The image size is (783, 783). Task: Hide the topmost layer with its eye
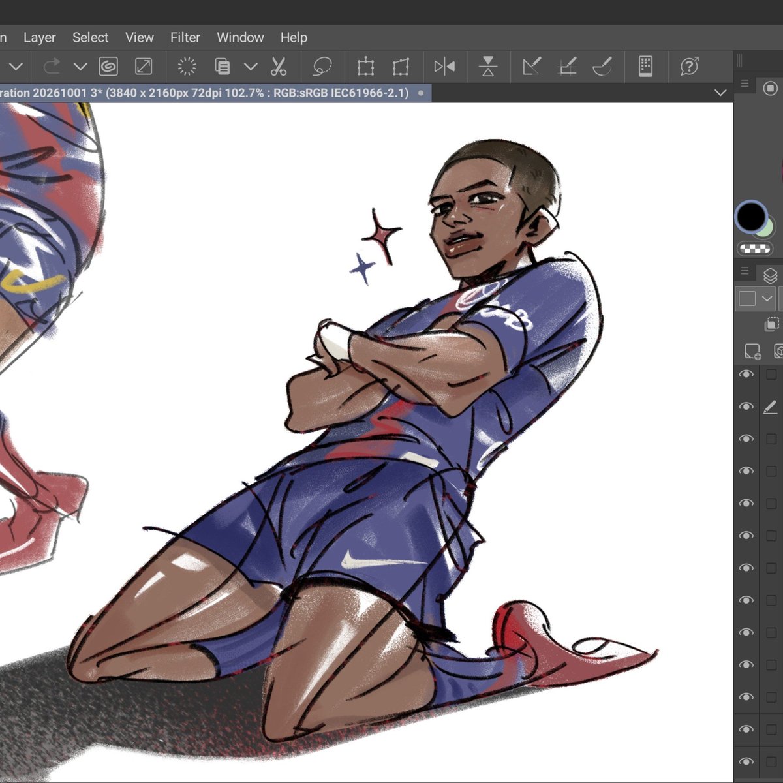point(746,375)
